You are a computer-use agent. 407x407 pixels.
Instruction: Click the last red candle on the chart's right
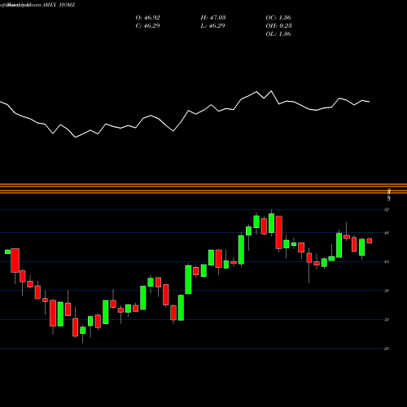[x=370, y=241]
